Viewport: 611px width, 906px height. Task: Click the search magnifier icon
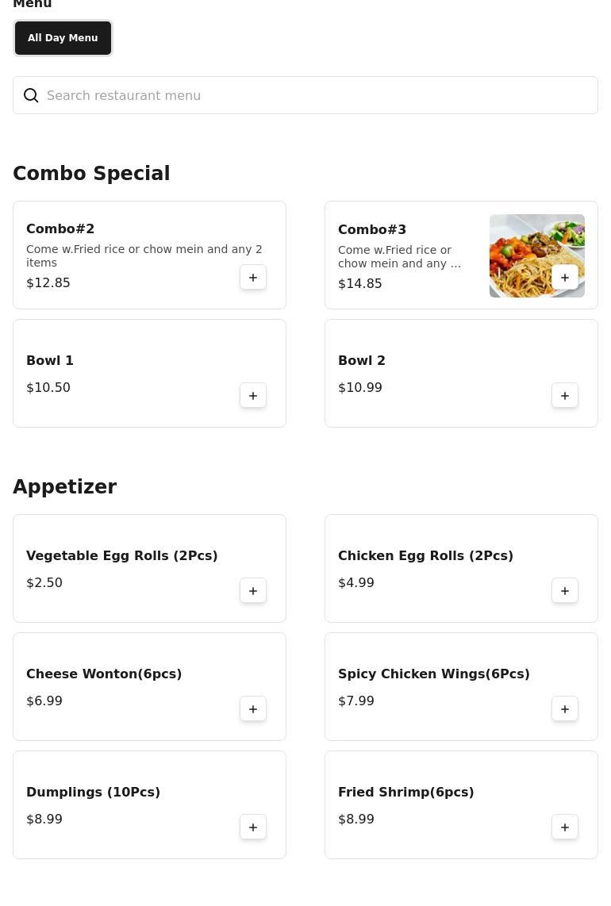pyautogui.click(x=31, y=95)
